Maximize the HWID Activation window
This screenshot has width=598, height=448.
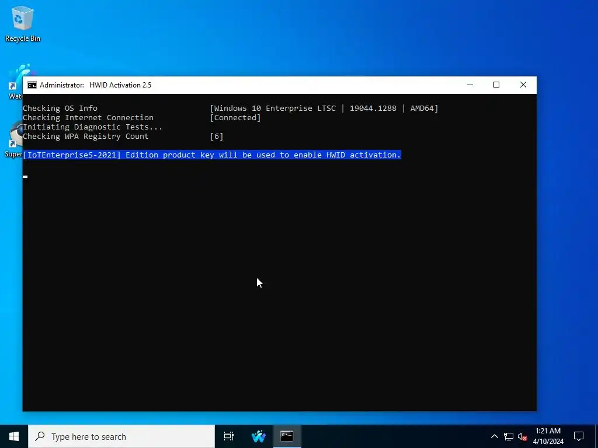(496, 85)
